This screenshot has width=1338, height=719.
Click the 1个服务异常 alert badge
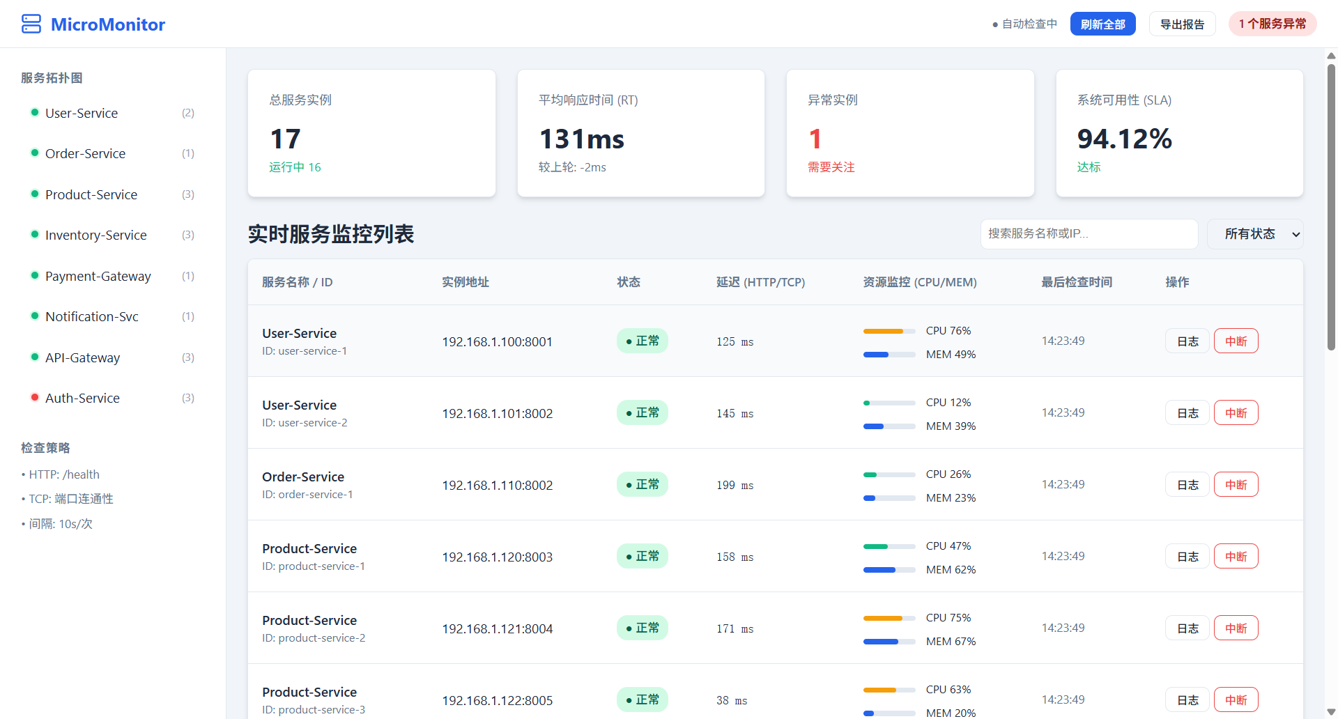click(x=1272, y=24)
